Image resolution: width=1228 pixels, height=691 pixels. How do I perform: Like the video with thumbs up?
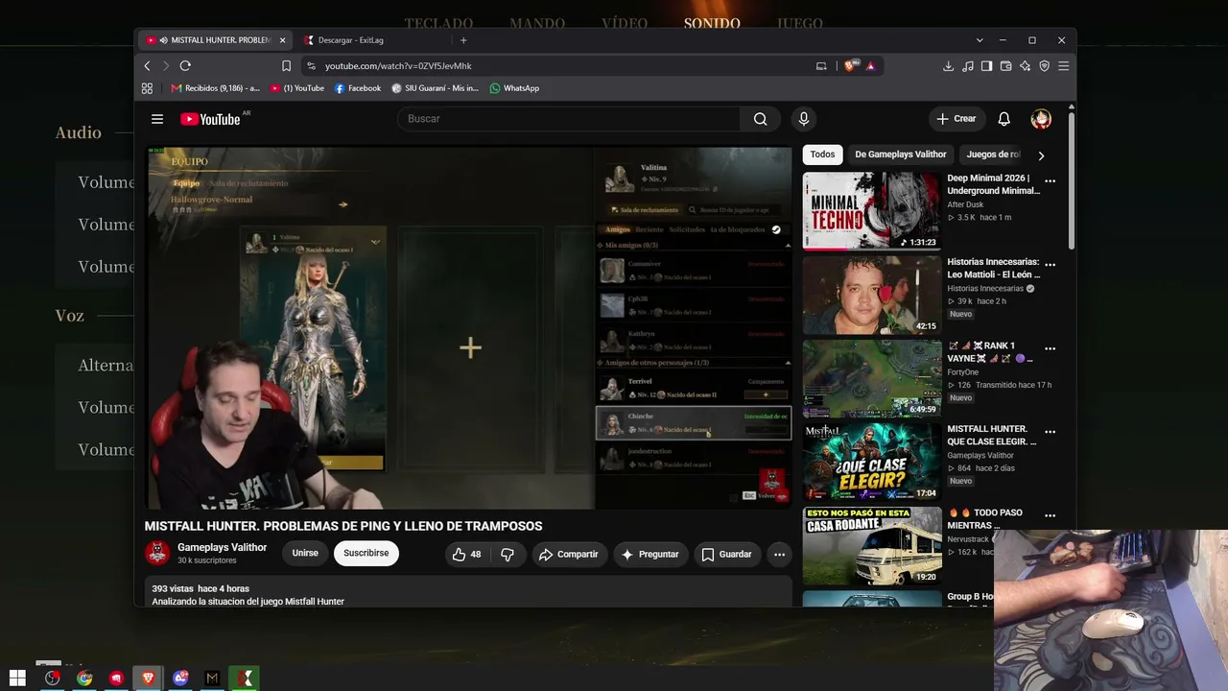(x=466, y=554)
